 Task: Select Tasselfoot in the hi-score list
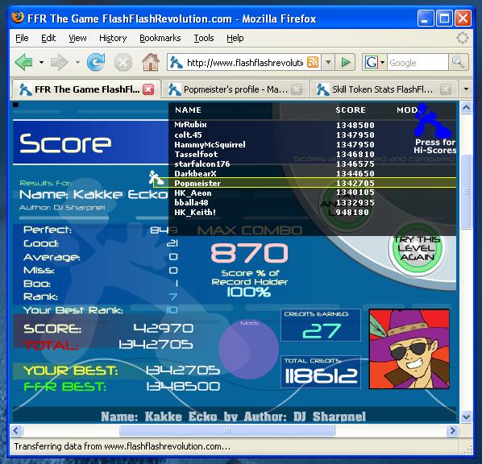[196, 154]
